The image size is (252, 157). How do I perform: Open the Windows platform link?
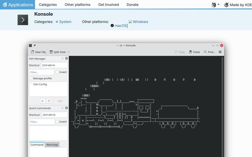[x=140, y=22]
